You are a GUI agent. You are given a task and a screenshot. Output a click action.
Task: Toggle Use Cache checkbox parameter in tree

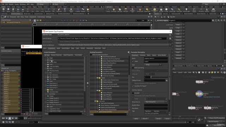tap(100, 103)
